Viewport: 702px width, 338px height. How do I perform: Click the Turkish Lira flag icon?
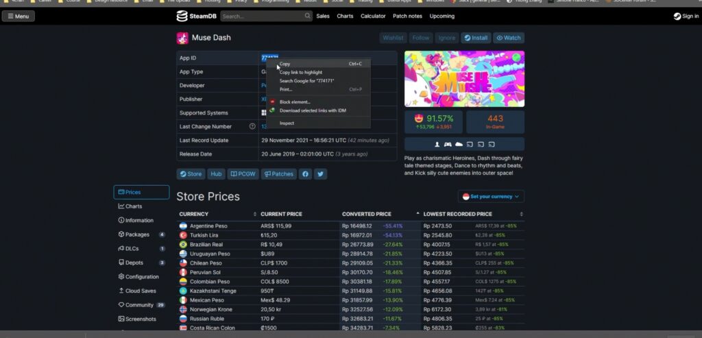[x=183, y=235]
